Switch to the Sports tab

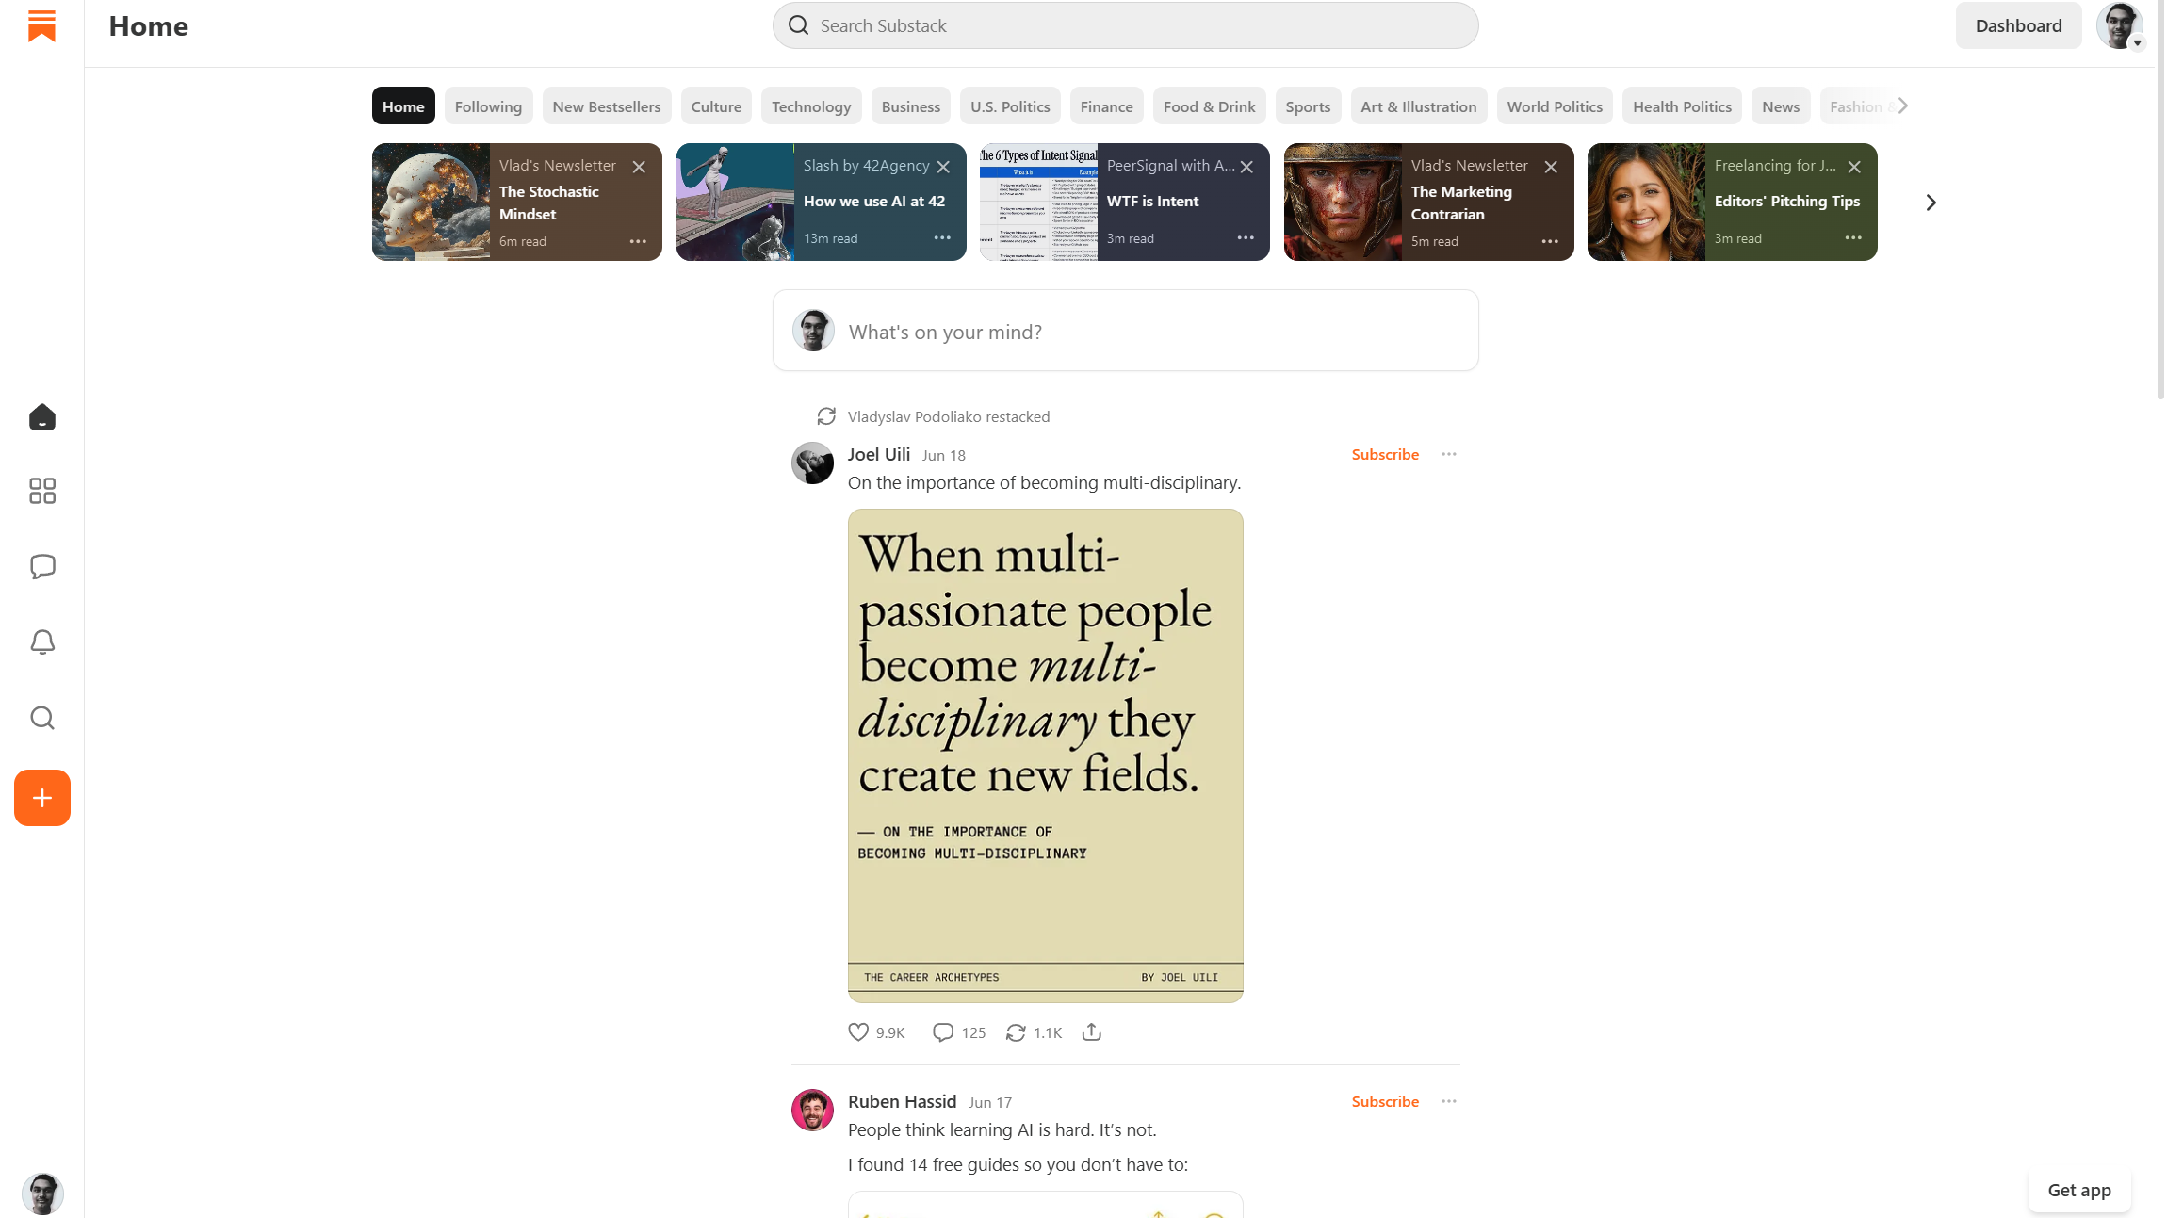tap(1309, 106)
